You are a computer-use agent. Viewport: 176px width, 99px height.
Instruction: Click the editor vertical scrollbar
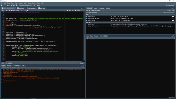pos(84,47)
